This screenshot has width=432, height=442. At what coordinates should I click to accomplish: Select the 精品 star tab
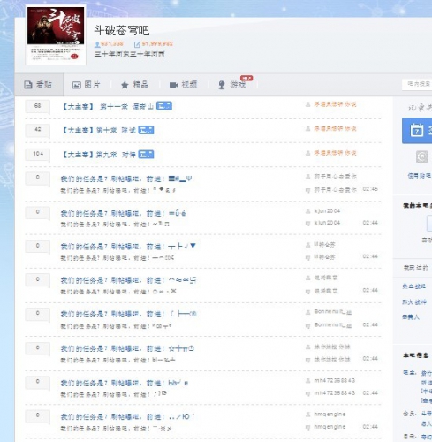(134, 85)
